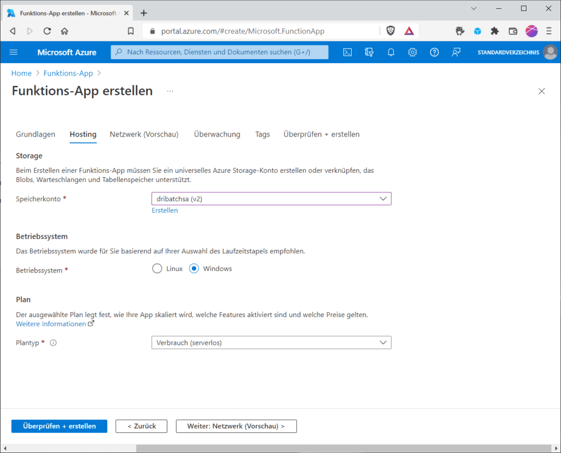Open the browser profile avatar
The image size is (561, 453).
[x=531, y=31]
